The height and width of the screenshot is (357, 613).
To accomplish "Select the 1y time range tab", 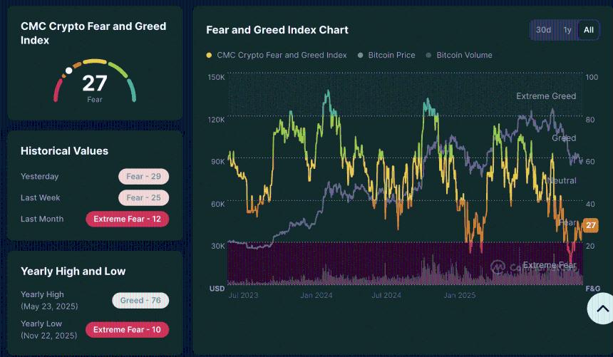I will coord(567,30).
